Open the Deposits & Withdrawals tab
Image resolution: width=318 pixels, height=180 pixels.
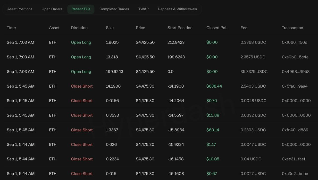[177, 9]
